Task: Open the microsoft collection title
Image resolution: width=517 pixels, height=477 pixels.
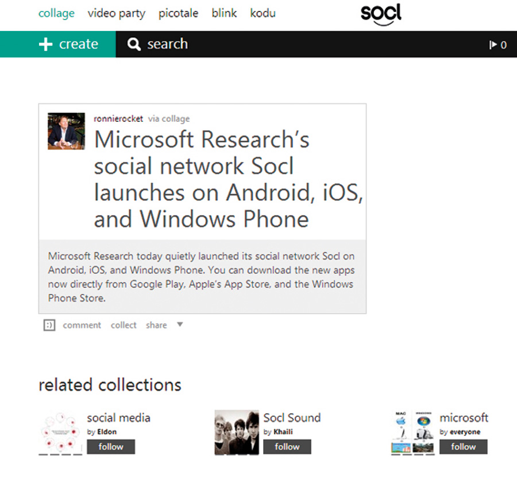Action: tap(464, 418)
